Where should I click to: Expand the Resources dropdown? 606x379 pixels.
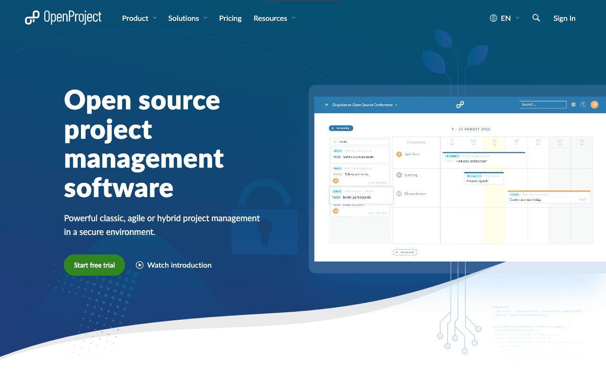click(274, 18)
